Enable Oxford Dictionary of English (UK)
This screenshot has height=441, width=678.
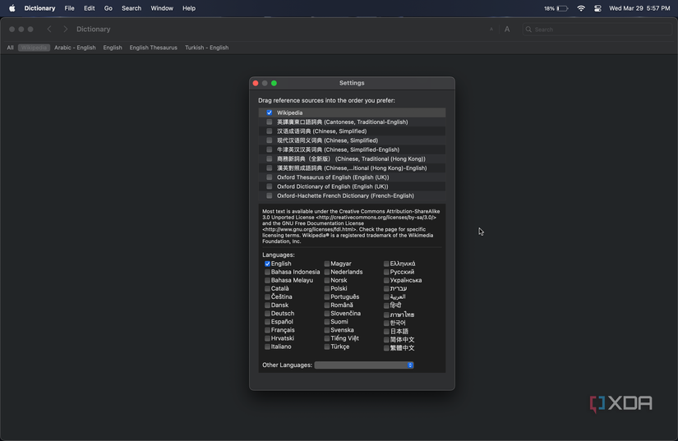click(270, 186)
